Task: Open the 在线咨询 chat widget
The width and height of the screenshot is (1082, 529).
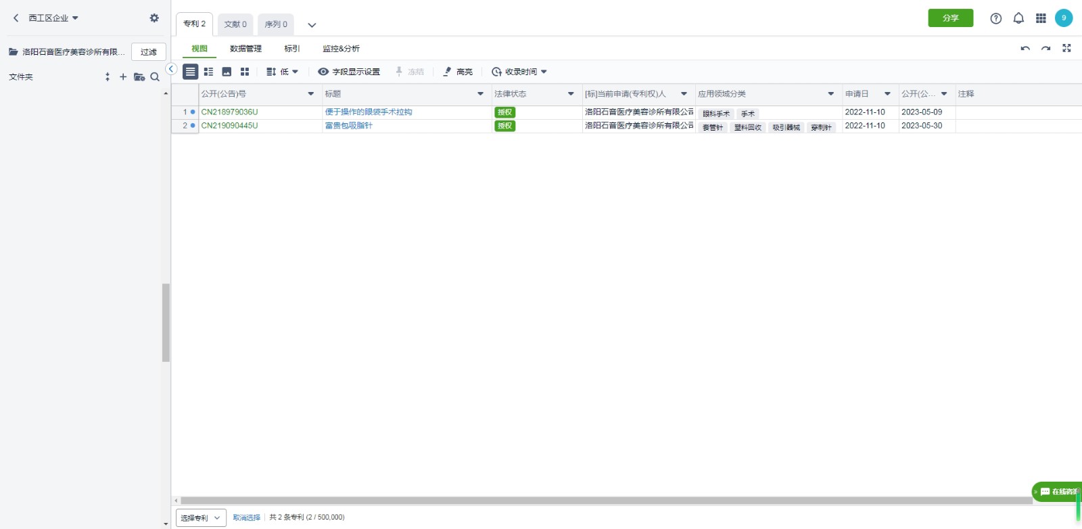Action: (x=1058, y=492)
